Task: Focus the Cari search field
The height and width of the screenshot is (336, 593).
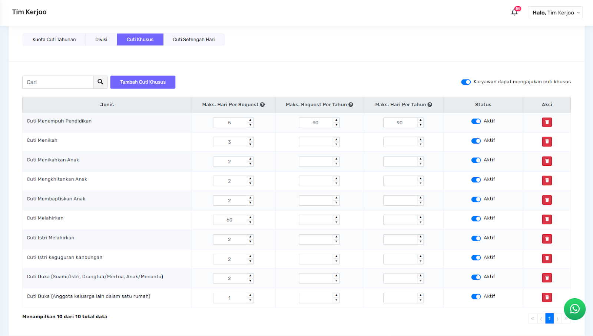Action: tap(58, 82)
